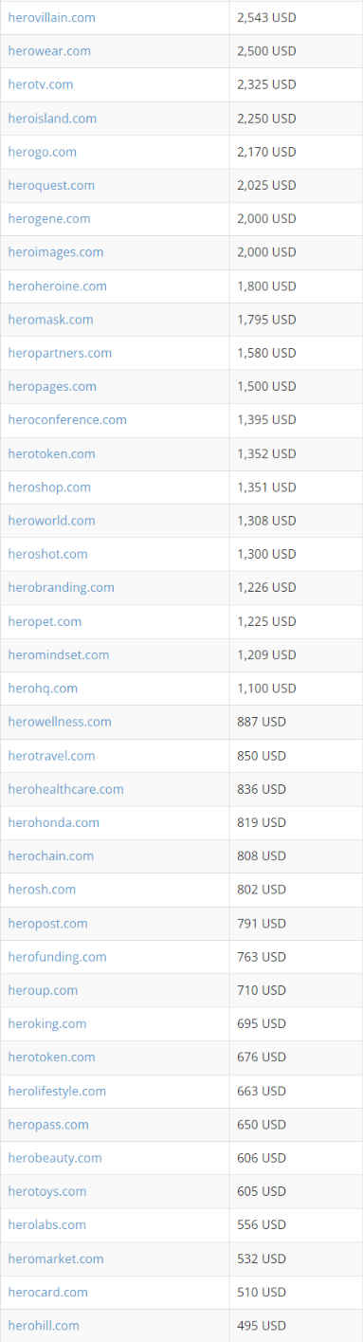Select herohonda.com link

tap(53, 821)
